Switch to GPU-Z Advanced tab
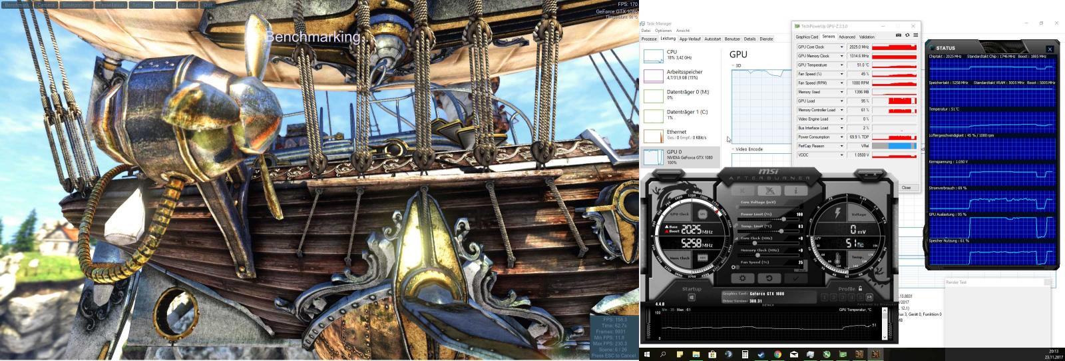 coord(847,37)
